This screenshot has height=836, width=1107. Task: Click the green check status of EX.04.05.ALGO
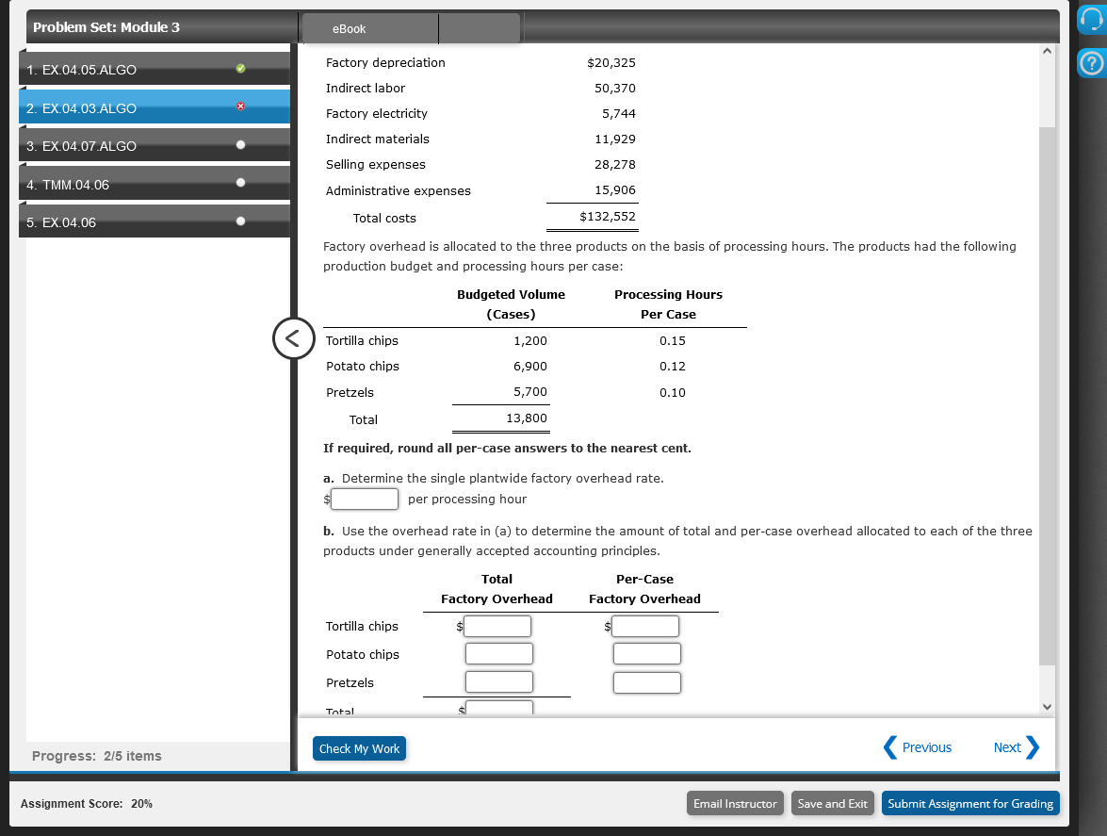(x=241, y=69)
